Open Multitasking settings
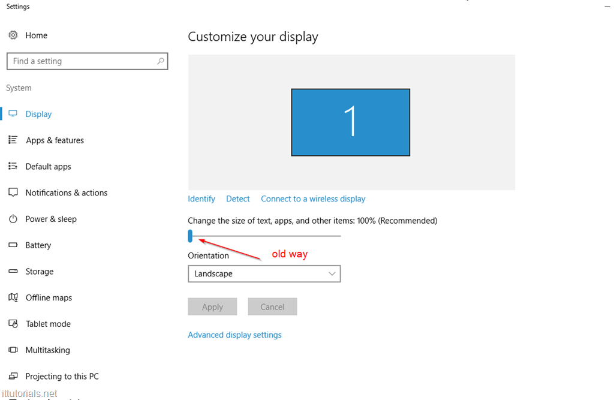The height and width of the screenshot is (400, 614). click(x=13, y=350)
